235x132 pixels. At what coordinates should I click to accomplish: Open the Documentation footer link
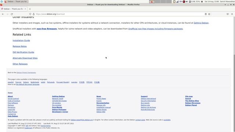103,103
